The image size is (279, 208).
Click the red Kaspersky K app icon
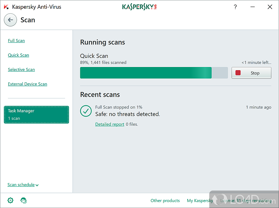click(6, 7)
